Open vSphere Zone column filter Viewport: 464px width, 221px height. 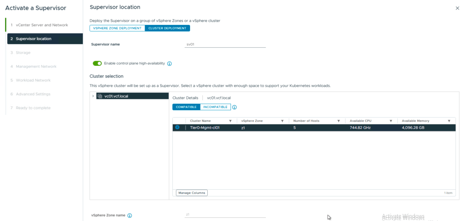283,121
